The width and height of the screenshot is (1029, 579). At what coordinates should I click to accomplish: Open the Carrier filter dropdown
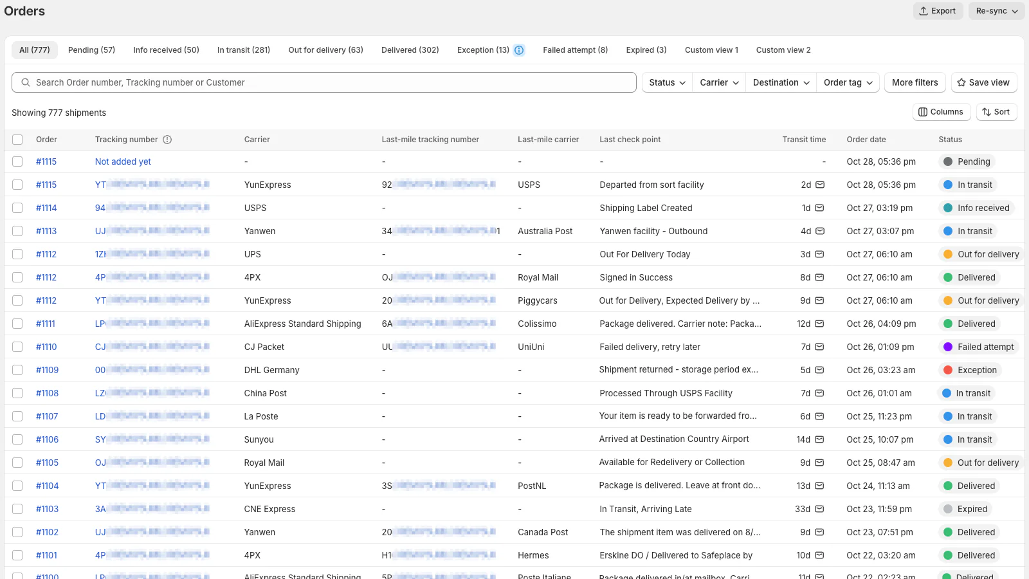719,82
